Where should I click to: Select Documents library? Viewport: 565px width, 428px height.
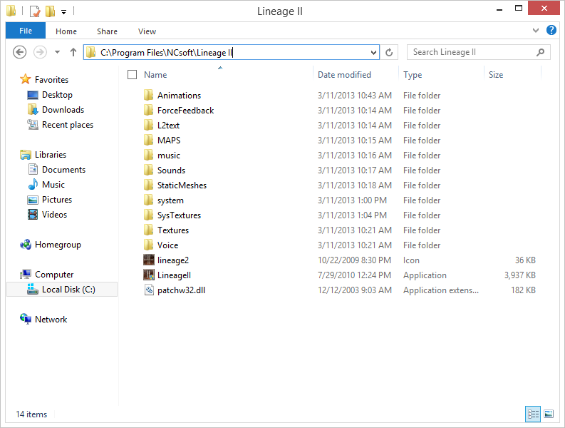[x=64, y=170]
